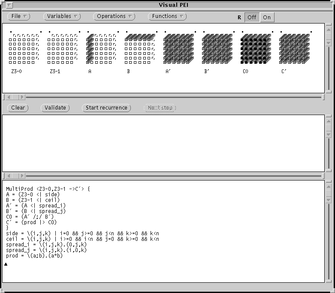Click the Validate button
This screenshot has width=335, height=293.
55,108
